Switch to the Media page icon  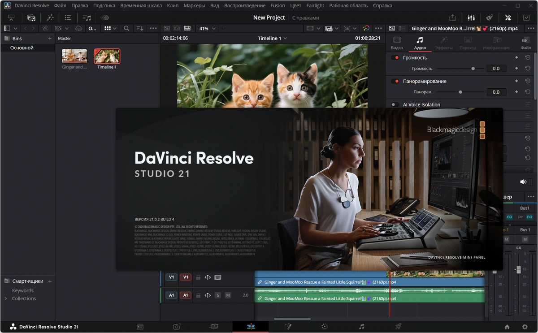(x=140, y=327)
